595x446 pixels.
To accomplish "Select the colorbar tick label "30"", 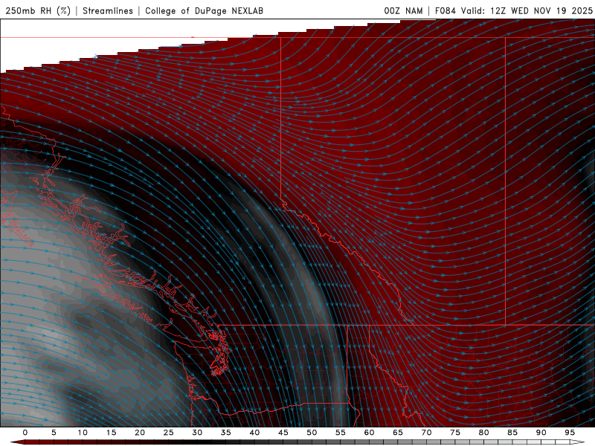I will click(197, 433).
